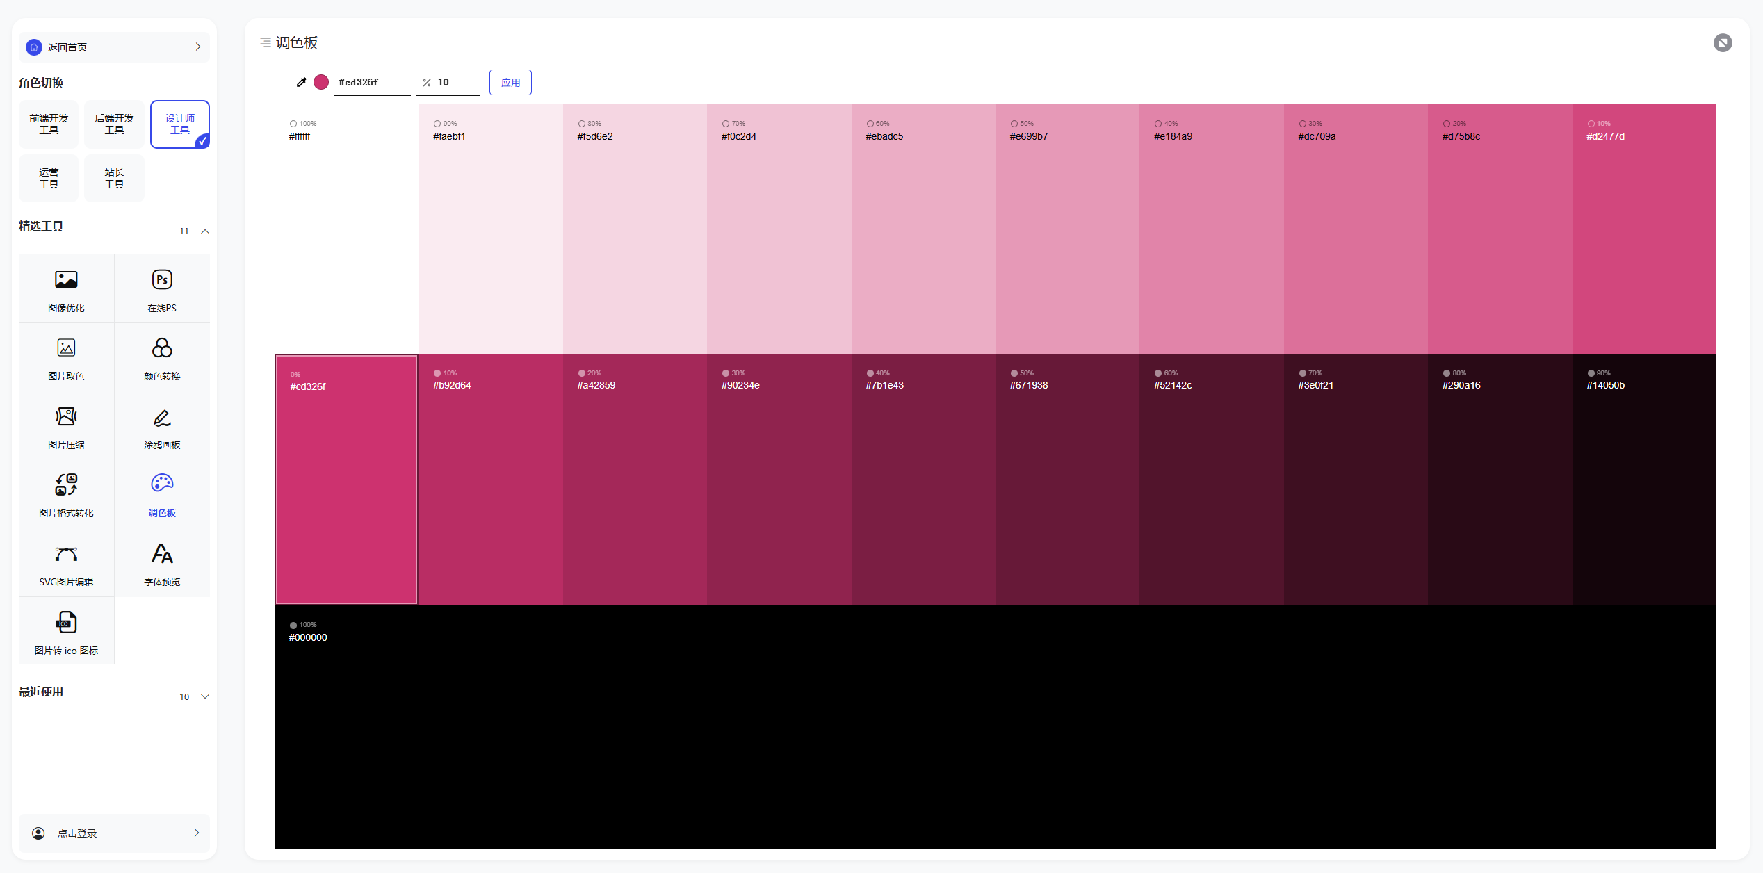The image size is (1763, 873).
Task: Collapse the 精选工具 section
Action: 205,231
